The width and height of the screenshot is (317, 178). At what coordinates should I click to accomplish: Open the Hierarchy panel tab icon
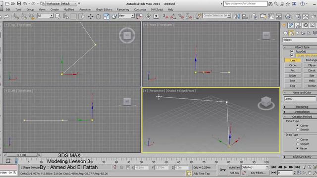298,25
